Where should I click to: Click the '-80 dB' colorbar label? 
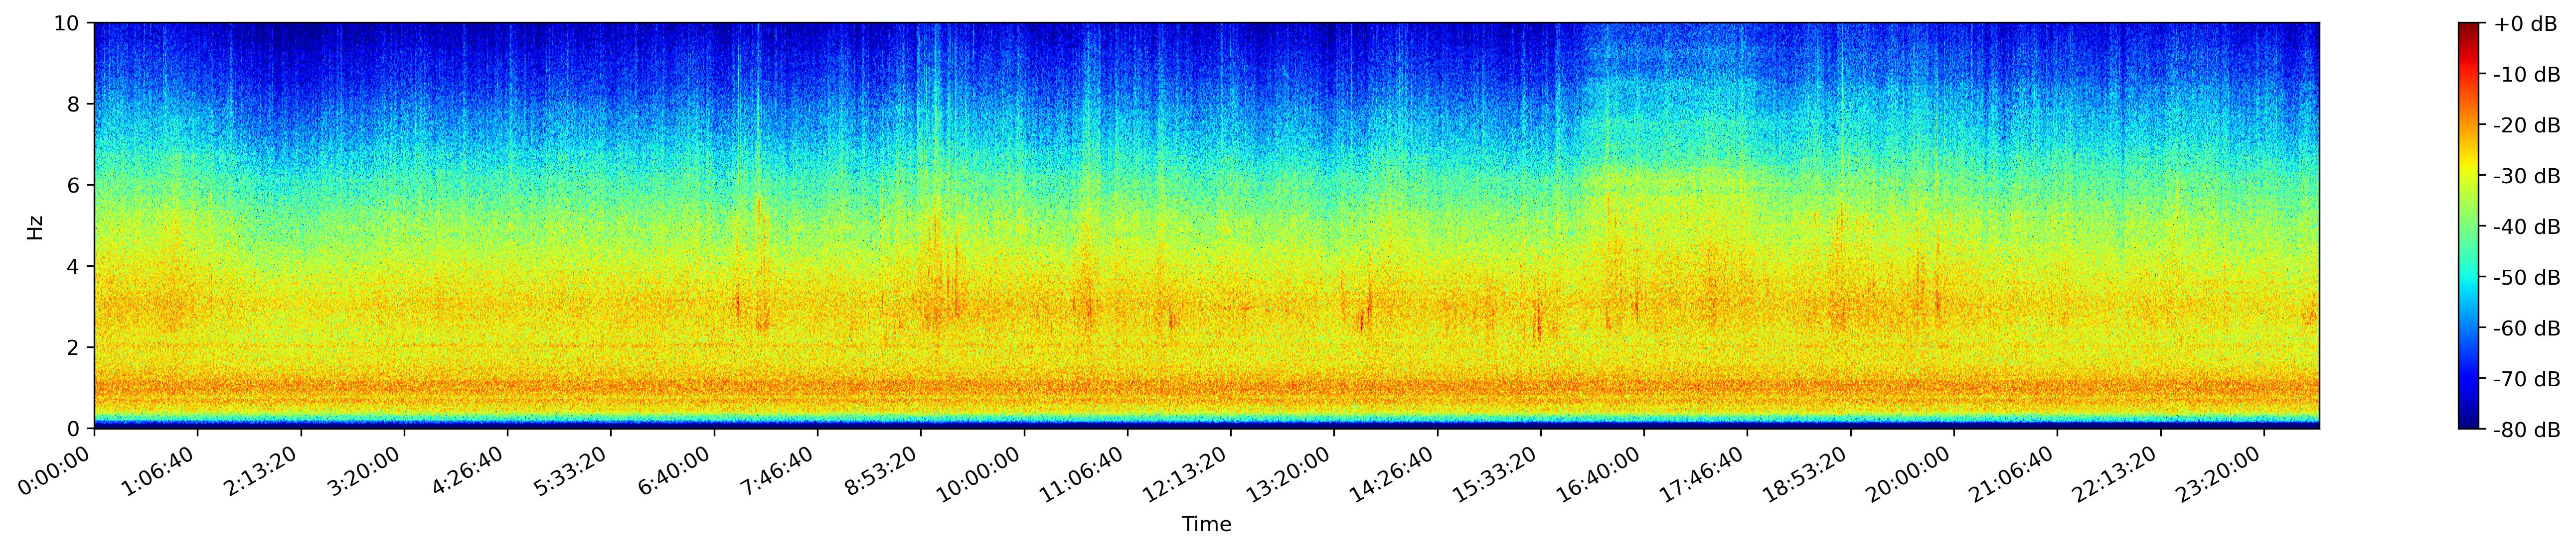coord(2526,430)
